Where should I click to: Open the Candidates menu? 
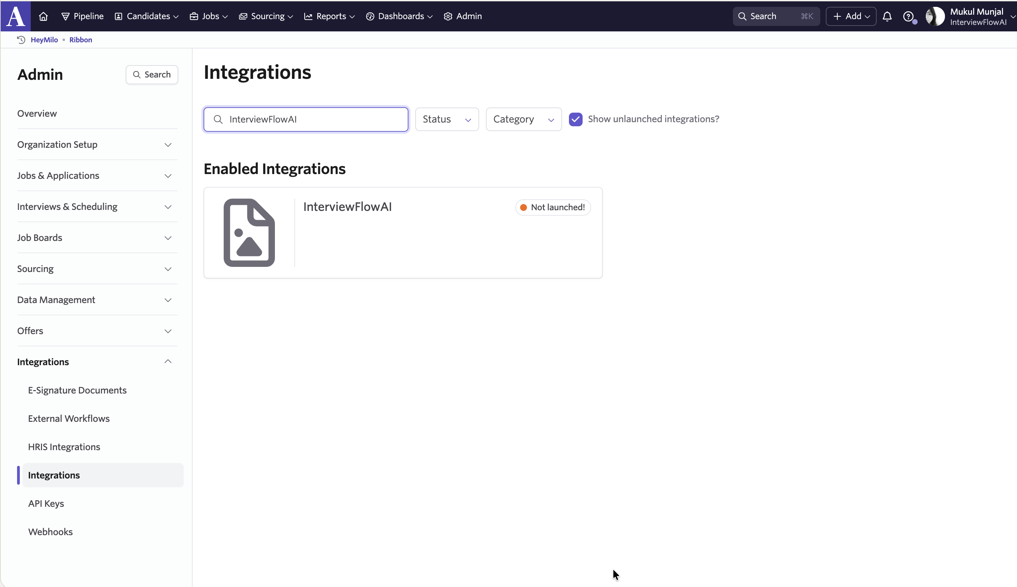pos(147,16)
